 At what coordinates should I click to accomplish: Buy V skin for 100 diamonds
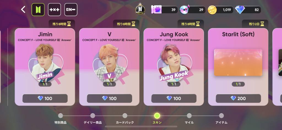[109, 98]
